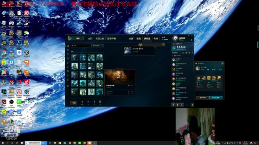The height and width of the screenshot is (145, 259).
Task: Open the Windows Start menu
Action: click(3, 143)
